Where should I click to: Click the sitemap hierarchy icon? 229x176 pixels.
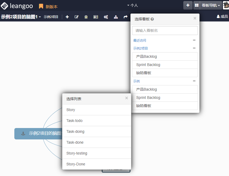pyautogui.click(x=116, y=17)
